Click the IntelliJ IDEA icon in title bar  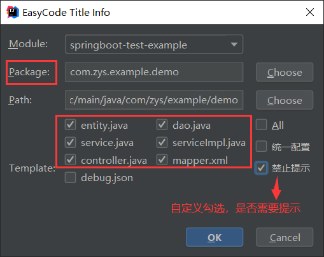tap(13, 12)
